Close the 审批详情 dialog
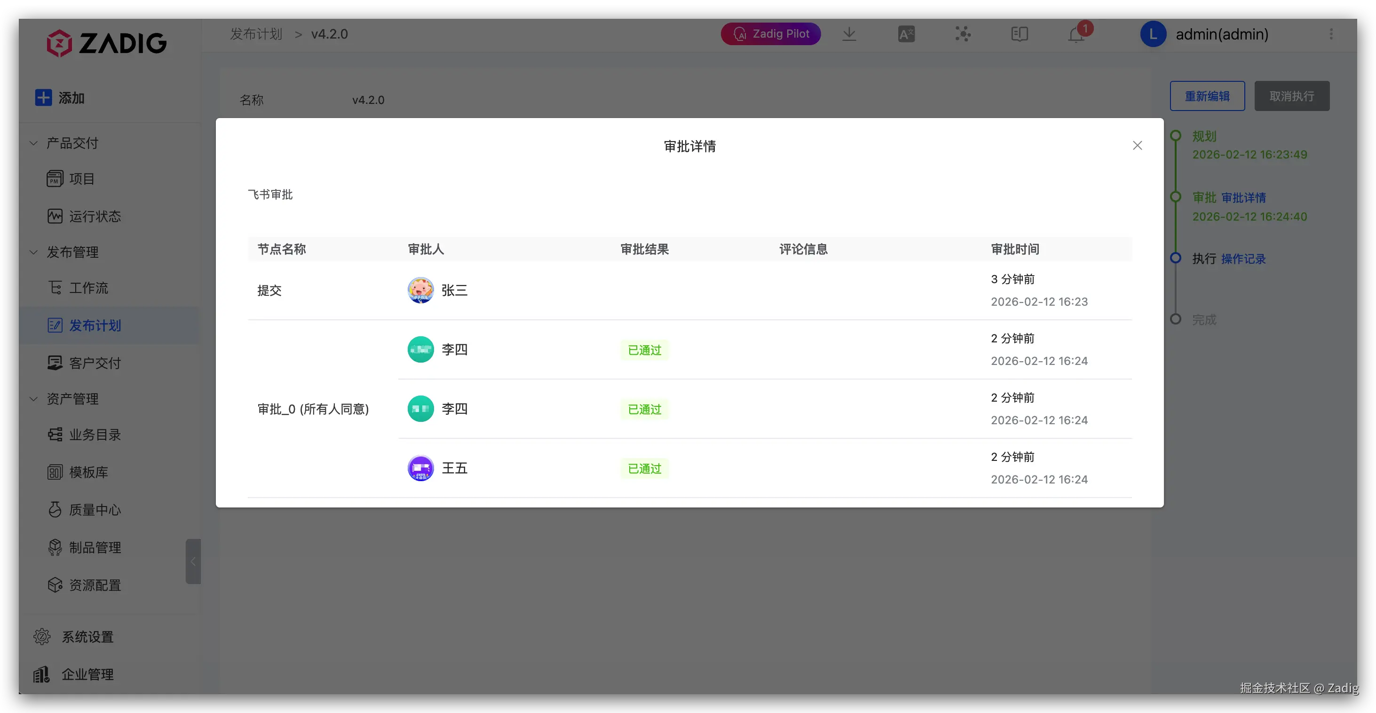Image resolution: width=1376 pixels, height=713 pixels. tap(1137, 145)
